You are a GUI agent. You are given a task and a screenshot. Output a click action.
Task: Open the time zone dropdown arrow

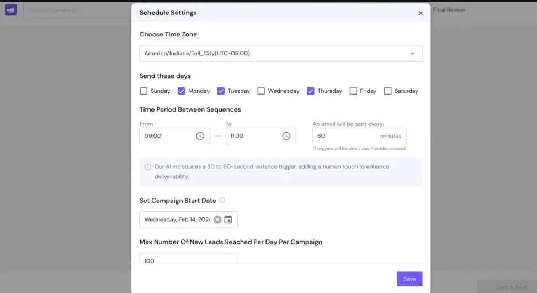(412, 54)
